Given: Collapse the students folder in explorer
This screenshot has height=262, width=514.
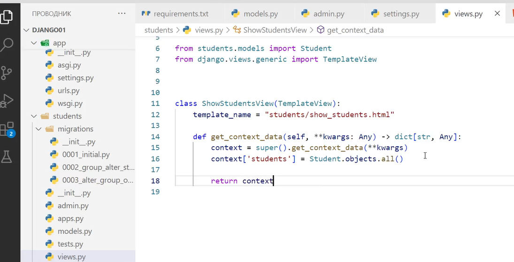Looking at the screenshot, I should (34, 116).
